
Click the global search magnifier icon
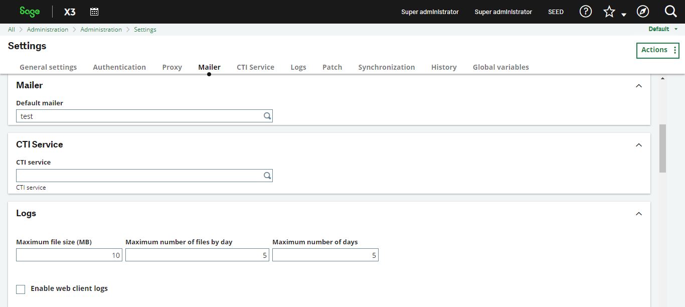coord(670,12)
